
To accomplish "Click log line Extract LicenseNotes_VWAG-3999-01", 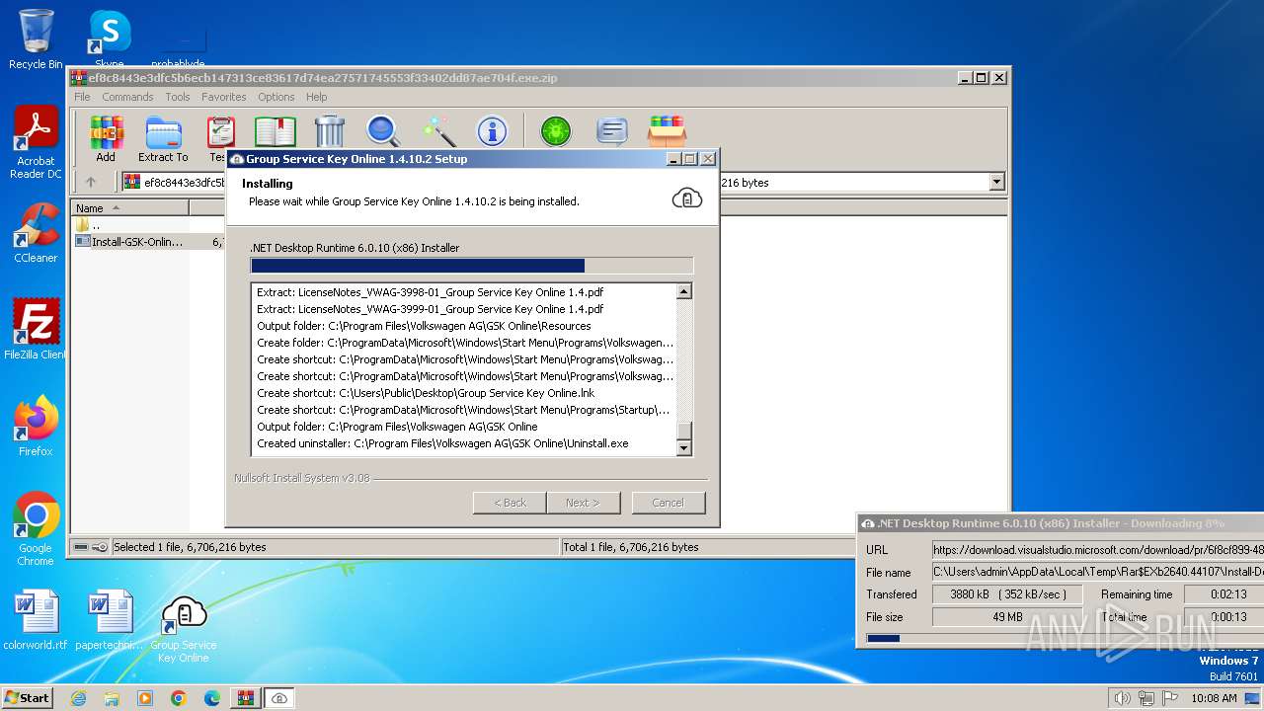I will pyautogui.click(x=430, y=309).
